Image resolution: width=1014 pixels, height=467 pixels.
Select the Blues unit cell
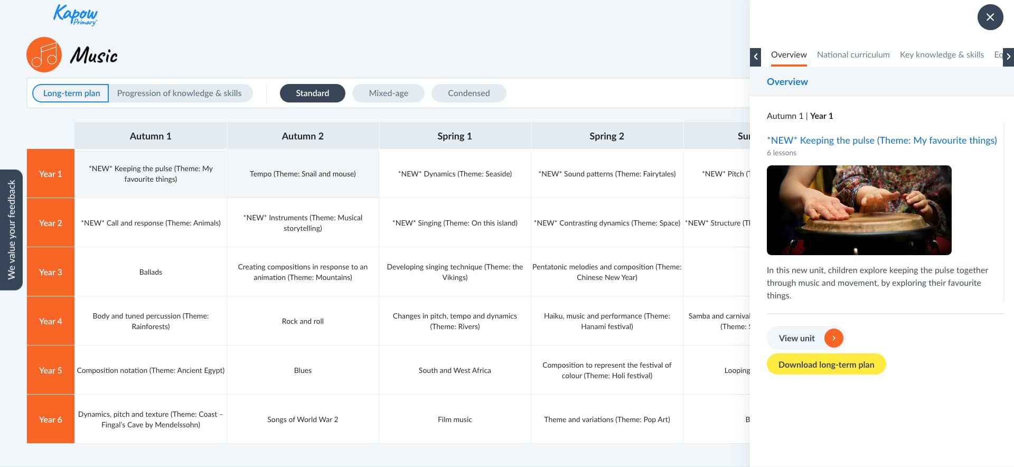point(303,370)
